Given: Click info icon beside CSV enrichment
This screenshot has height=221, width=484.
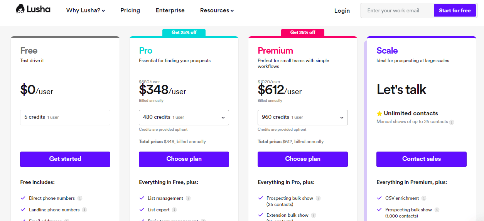Looking at the screenshot, I should (423, 198).
